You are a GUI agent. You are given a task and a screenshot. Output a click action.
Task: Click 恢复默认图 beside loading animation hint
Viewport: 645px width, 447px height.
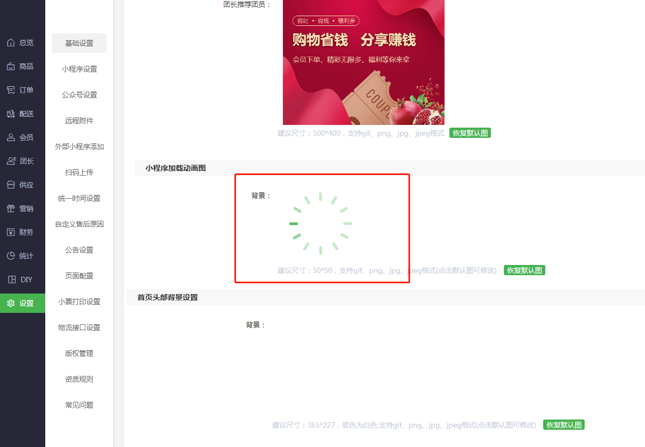pos(524,270)
